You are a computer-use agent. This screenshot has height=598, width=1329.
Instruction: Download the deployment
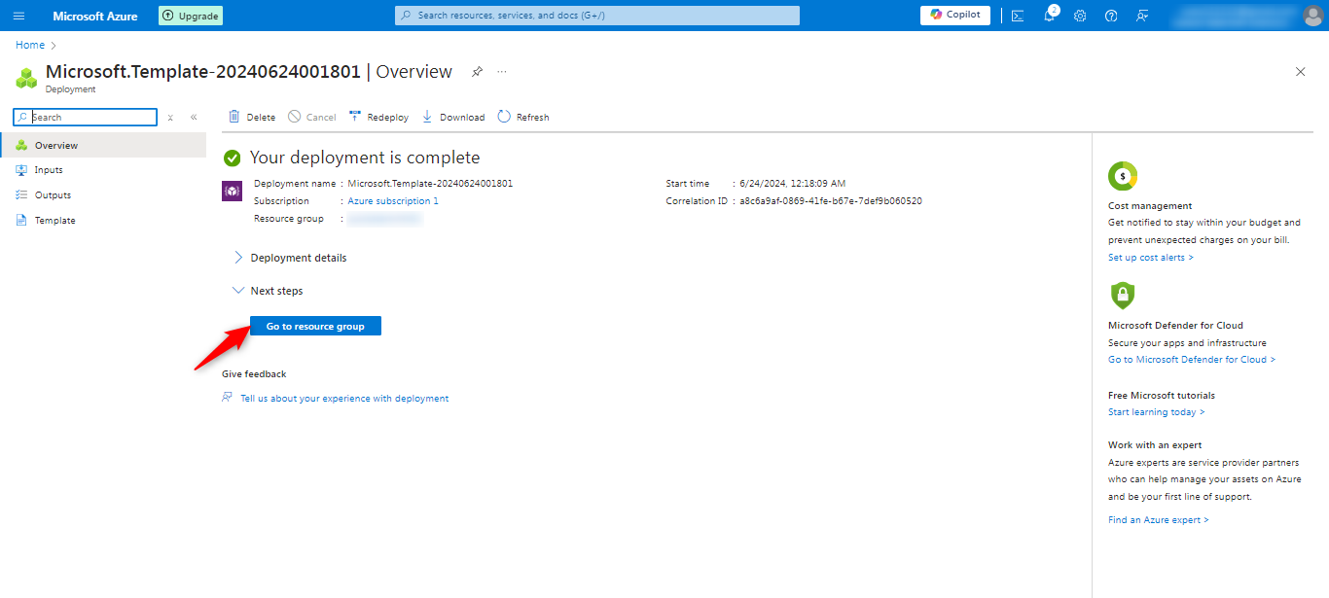(x=453, y=117)
